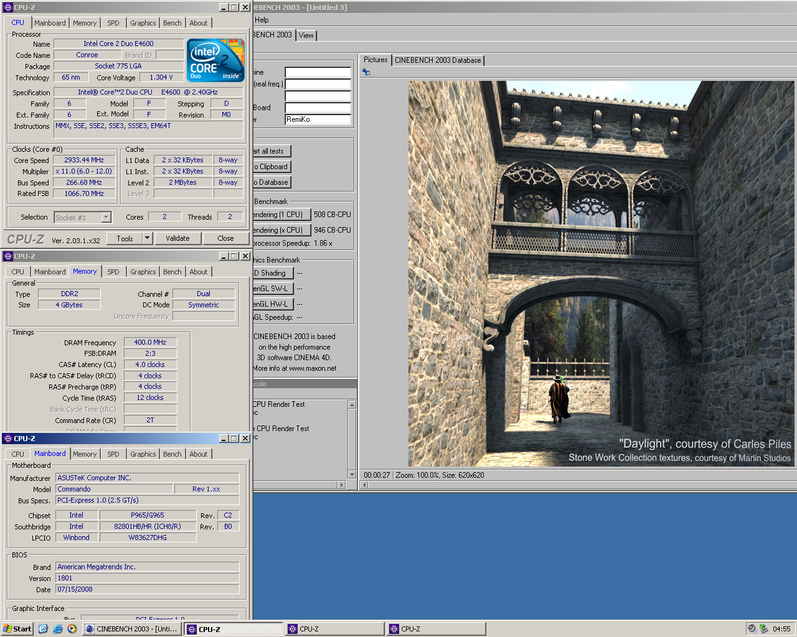Click the To Database button in CINEBENCH
This screenshot has width=797, height=637.
pyautogui.click(x=271, y=182)
